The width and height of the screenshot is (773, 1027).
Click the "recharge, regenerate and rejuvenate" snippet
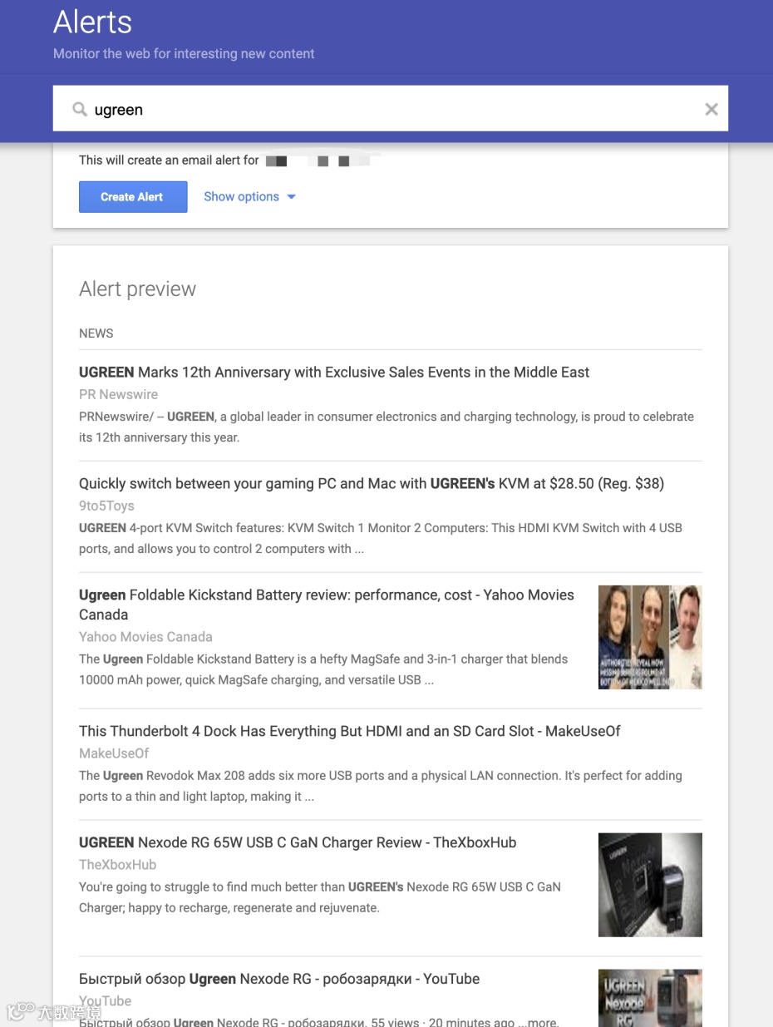coord(320,897)
